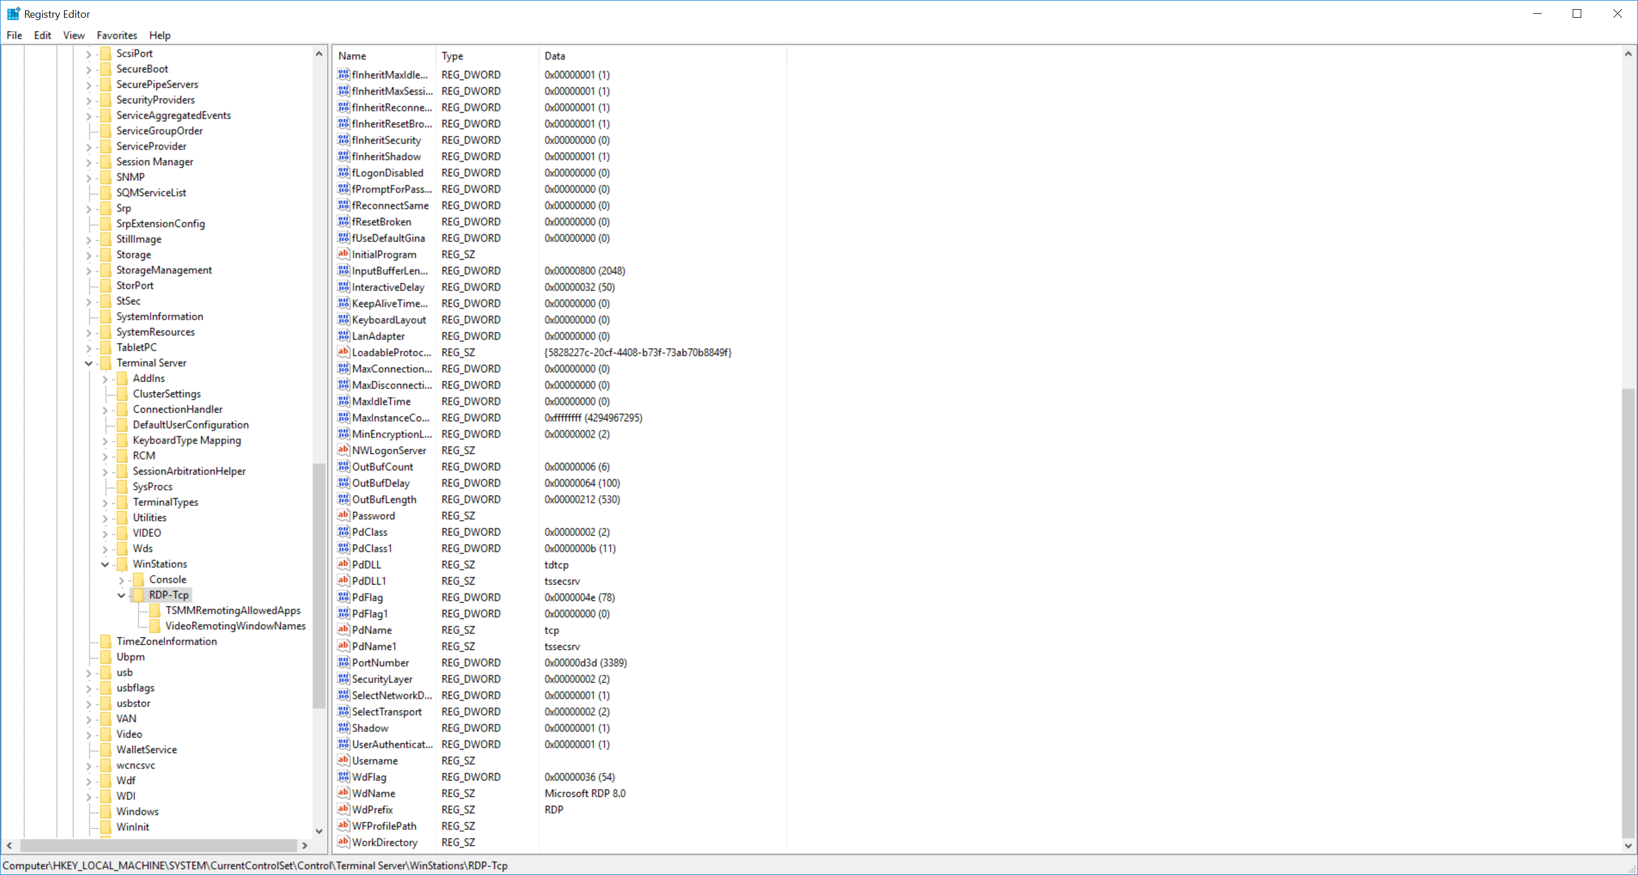Expand the usbstor key
Viewport: 1638px width, 875px height.
[x=88, y=704]
